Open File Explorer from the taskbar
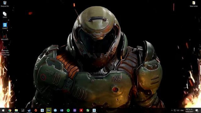201x113 pixels. click(x=16, y=110)
